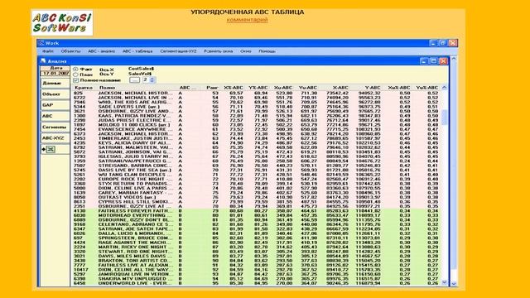Sort by the Кратко column header

coord(84,88)
